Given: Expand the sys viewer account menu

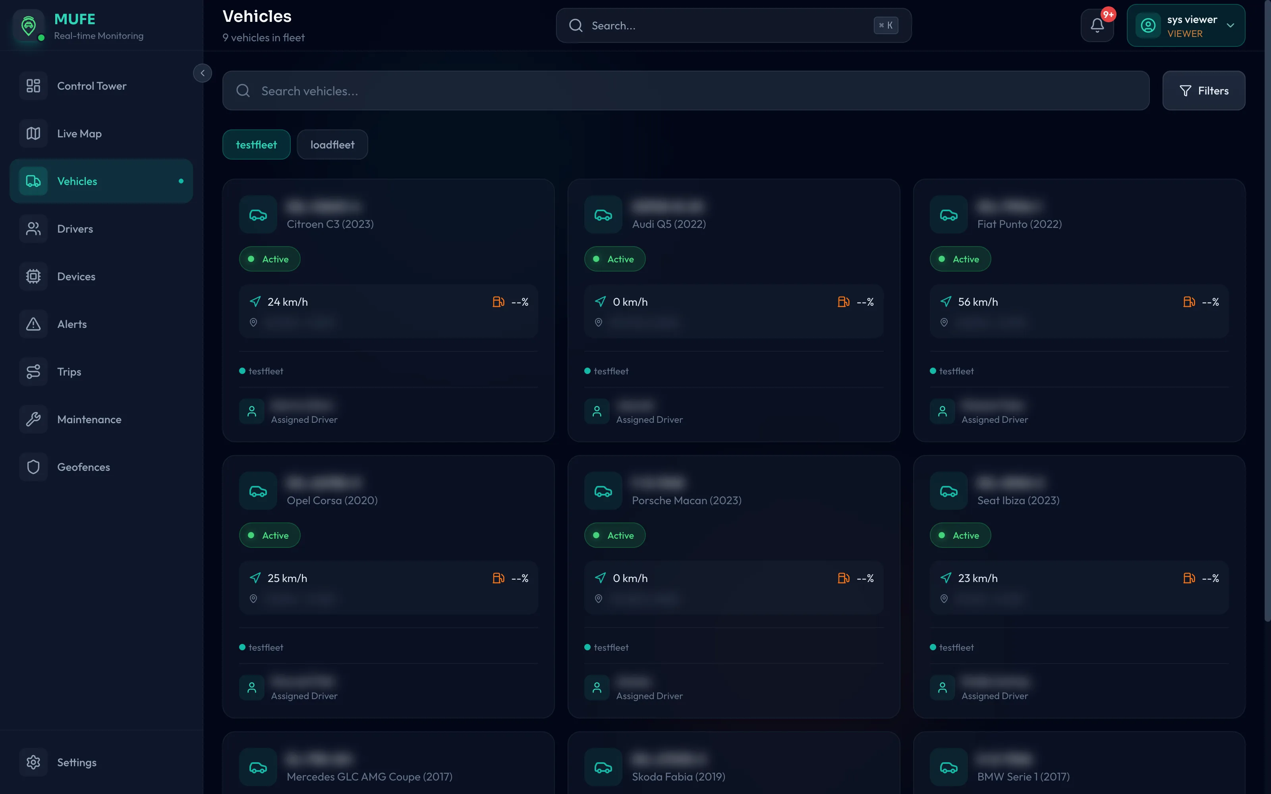Looking at the screenshot, I should pyautogui.click(x=1185, y=25).
